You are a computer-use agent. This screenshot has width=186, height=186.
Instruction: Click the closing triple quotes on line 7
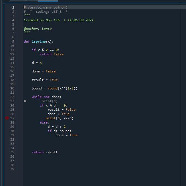point(27,32)
